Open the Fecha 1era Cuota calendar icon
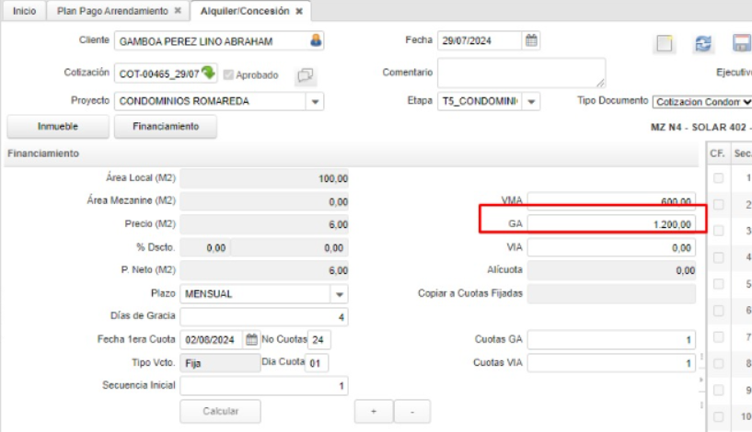752x432 pixels. click(x=251, y=339)
